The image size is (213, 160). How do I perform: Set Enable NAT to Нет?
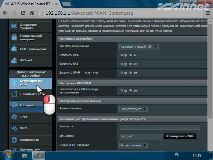pos(131,64)
